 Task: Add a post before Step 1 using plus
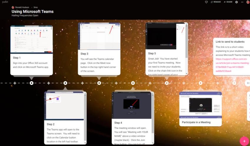tap(15, 83)
